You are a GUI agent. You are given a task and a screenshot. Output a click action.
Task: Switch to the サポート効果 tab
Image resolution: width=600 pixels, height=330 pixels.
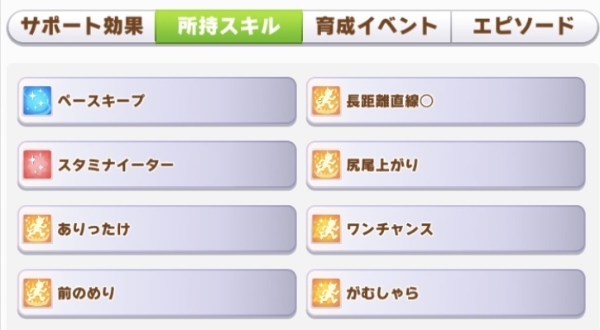(81, 26)
